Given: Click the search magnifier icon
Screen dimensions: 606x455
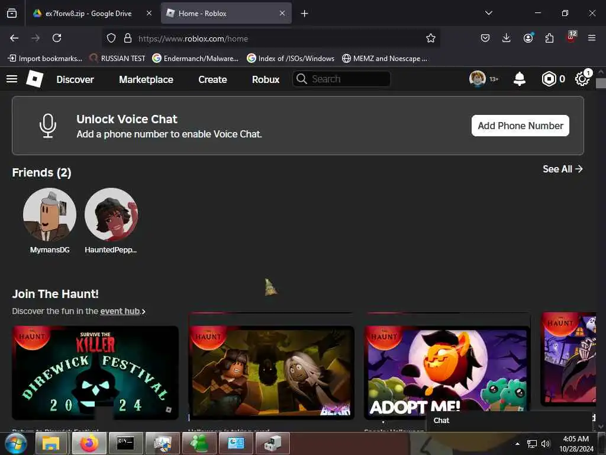Looking at the screenshot, I should coord(301,79).
